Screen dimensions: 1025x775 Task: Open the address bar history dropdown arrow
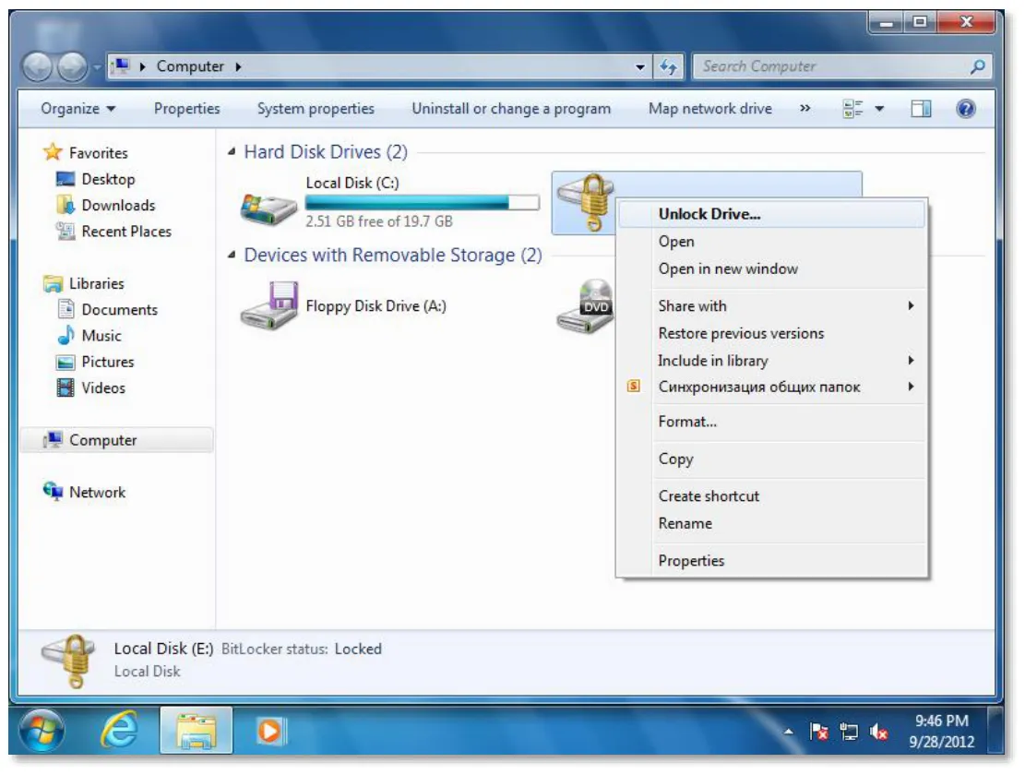click(x=640, y=66)
